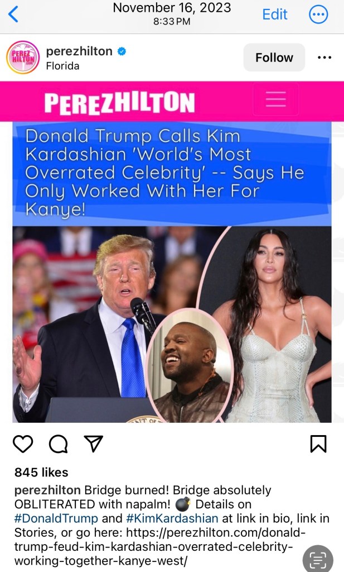Tap the blue back chevron
This screenshot has height=572, width=344.
[x=13, y=15]
